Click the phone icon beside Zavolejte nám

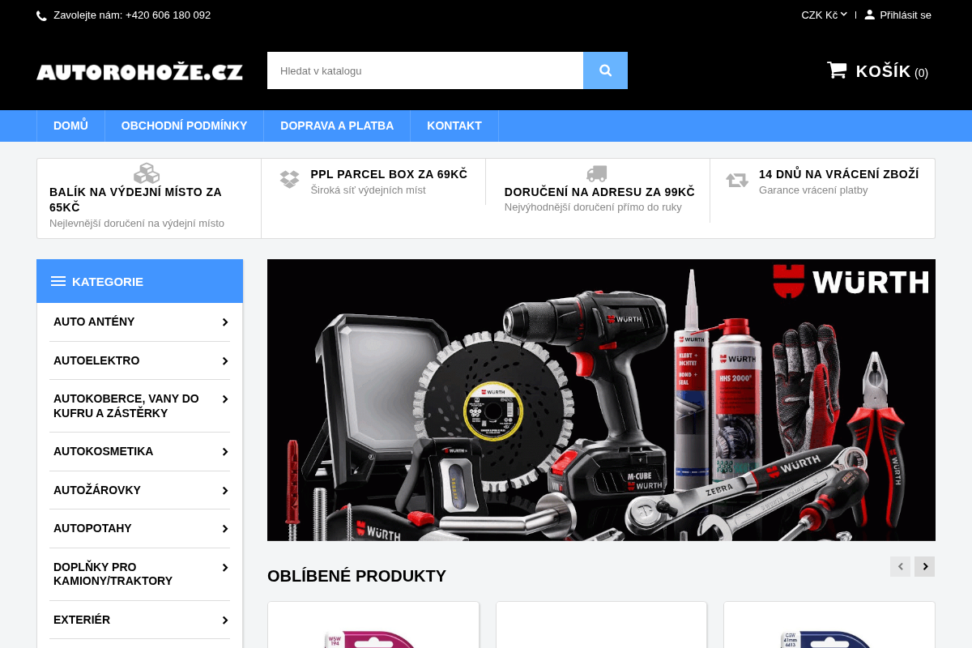[41, 15]
